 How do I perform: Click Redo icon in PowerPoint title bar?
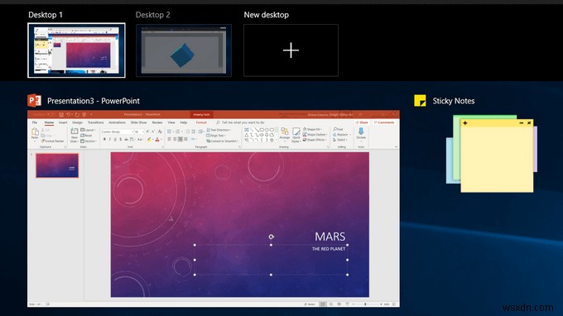(77, 114)
